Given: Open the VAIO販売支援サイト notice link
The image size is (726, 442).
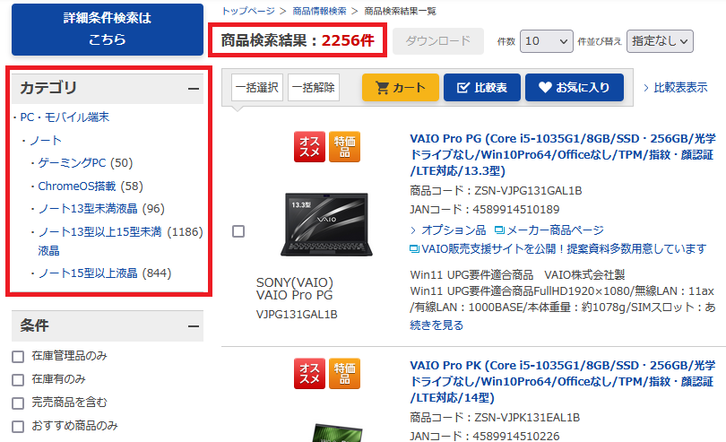Looking at the screenshot, I should click(x=557, y=249).
